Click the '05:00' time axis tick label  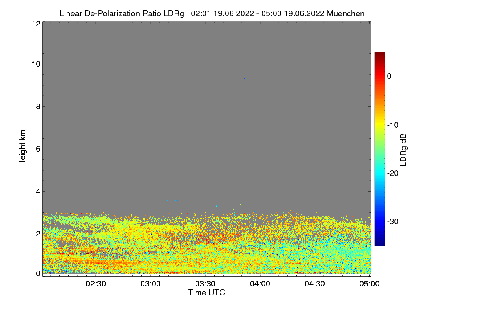click(370, 284)
